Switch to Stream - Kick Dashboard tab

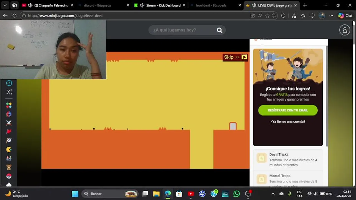tap(159, 5)
